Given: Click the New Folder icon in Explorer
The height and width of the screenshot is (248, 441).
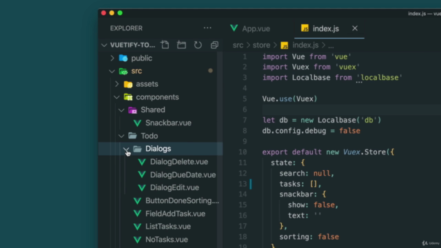Looking at the screenshot, I should click(181, 45).
